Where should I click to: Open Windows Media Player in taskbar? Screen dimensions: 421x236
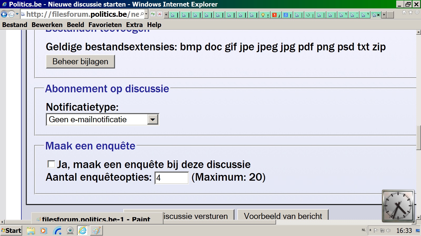coord(43,231)
